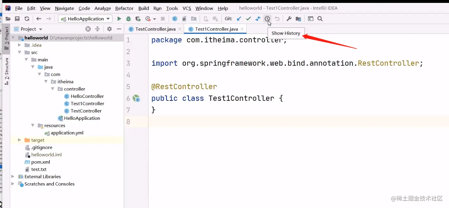Collapse the helloworld root node
The width and height of the screenshot is (449, 208).
13,38
